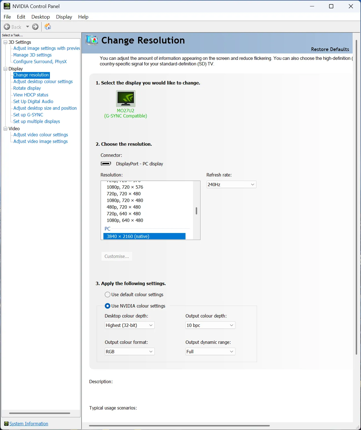
Task: Click the System Information icon at bottom left
Action: click(x=6, y=424)
